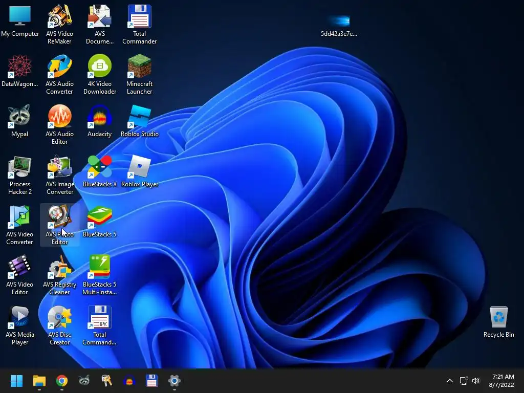
Task: Launch Process Hacker 2
Action: pos(20,175)
